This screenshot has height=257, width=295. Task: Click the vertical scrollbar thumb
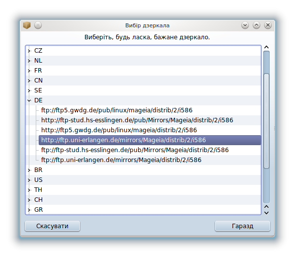pos(266,120)
